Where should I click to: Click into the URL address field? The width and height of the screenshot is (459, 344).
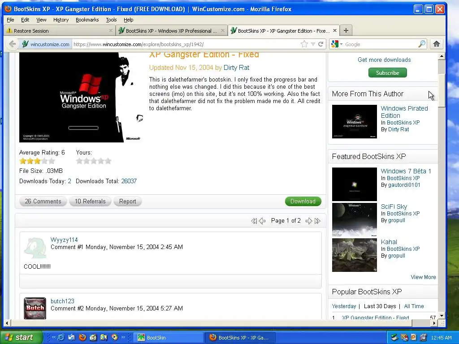pyautogui.click(x=186, y=44)
